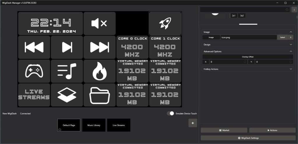Open the music playlist widget
This screenshot has width=298, height=144.
point(67,71)
